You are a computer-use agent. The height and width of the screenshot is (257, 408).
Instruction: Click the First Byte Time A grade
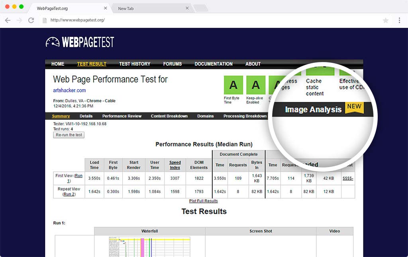[x=233, y=85]
